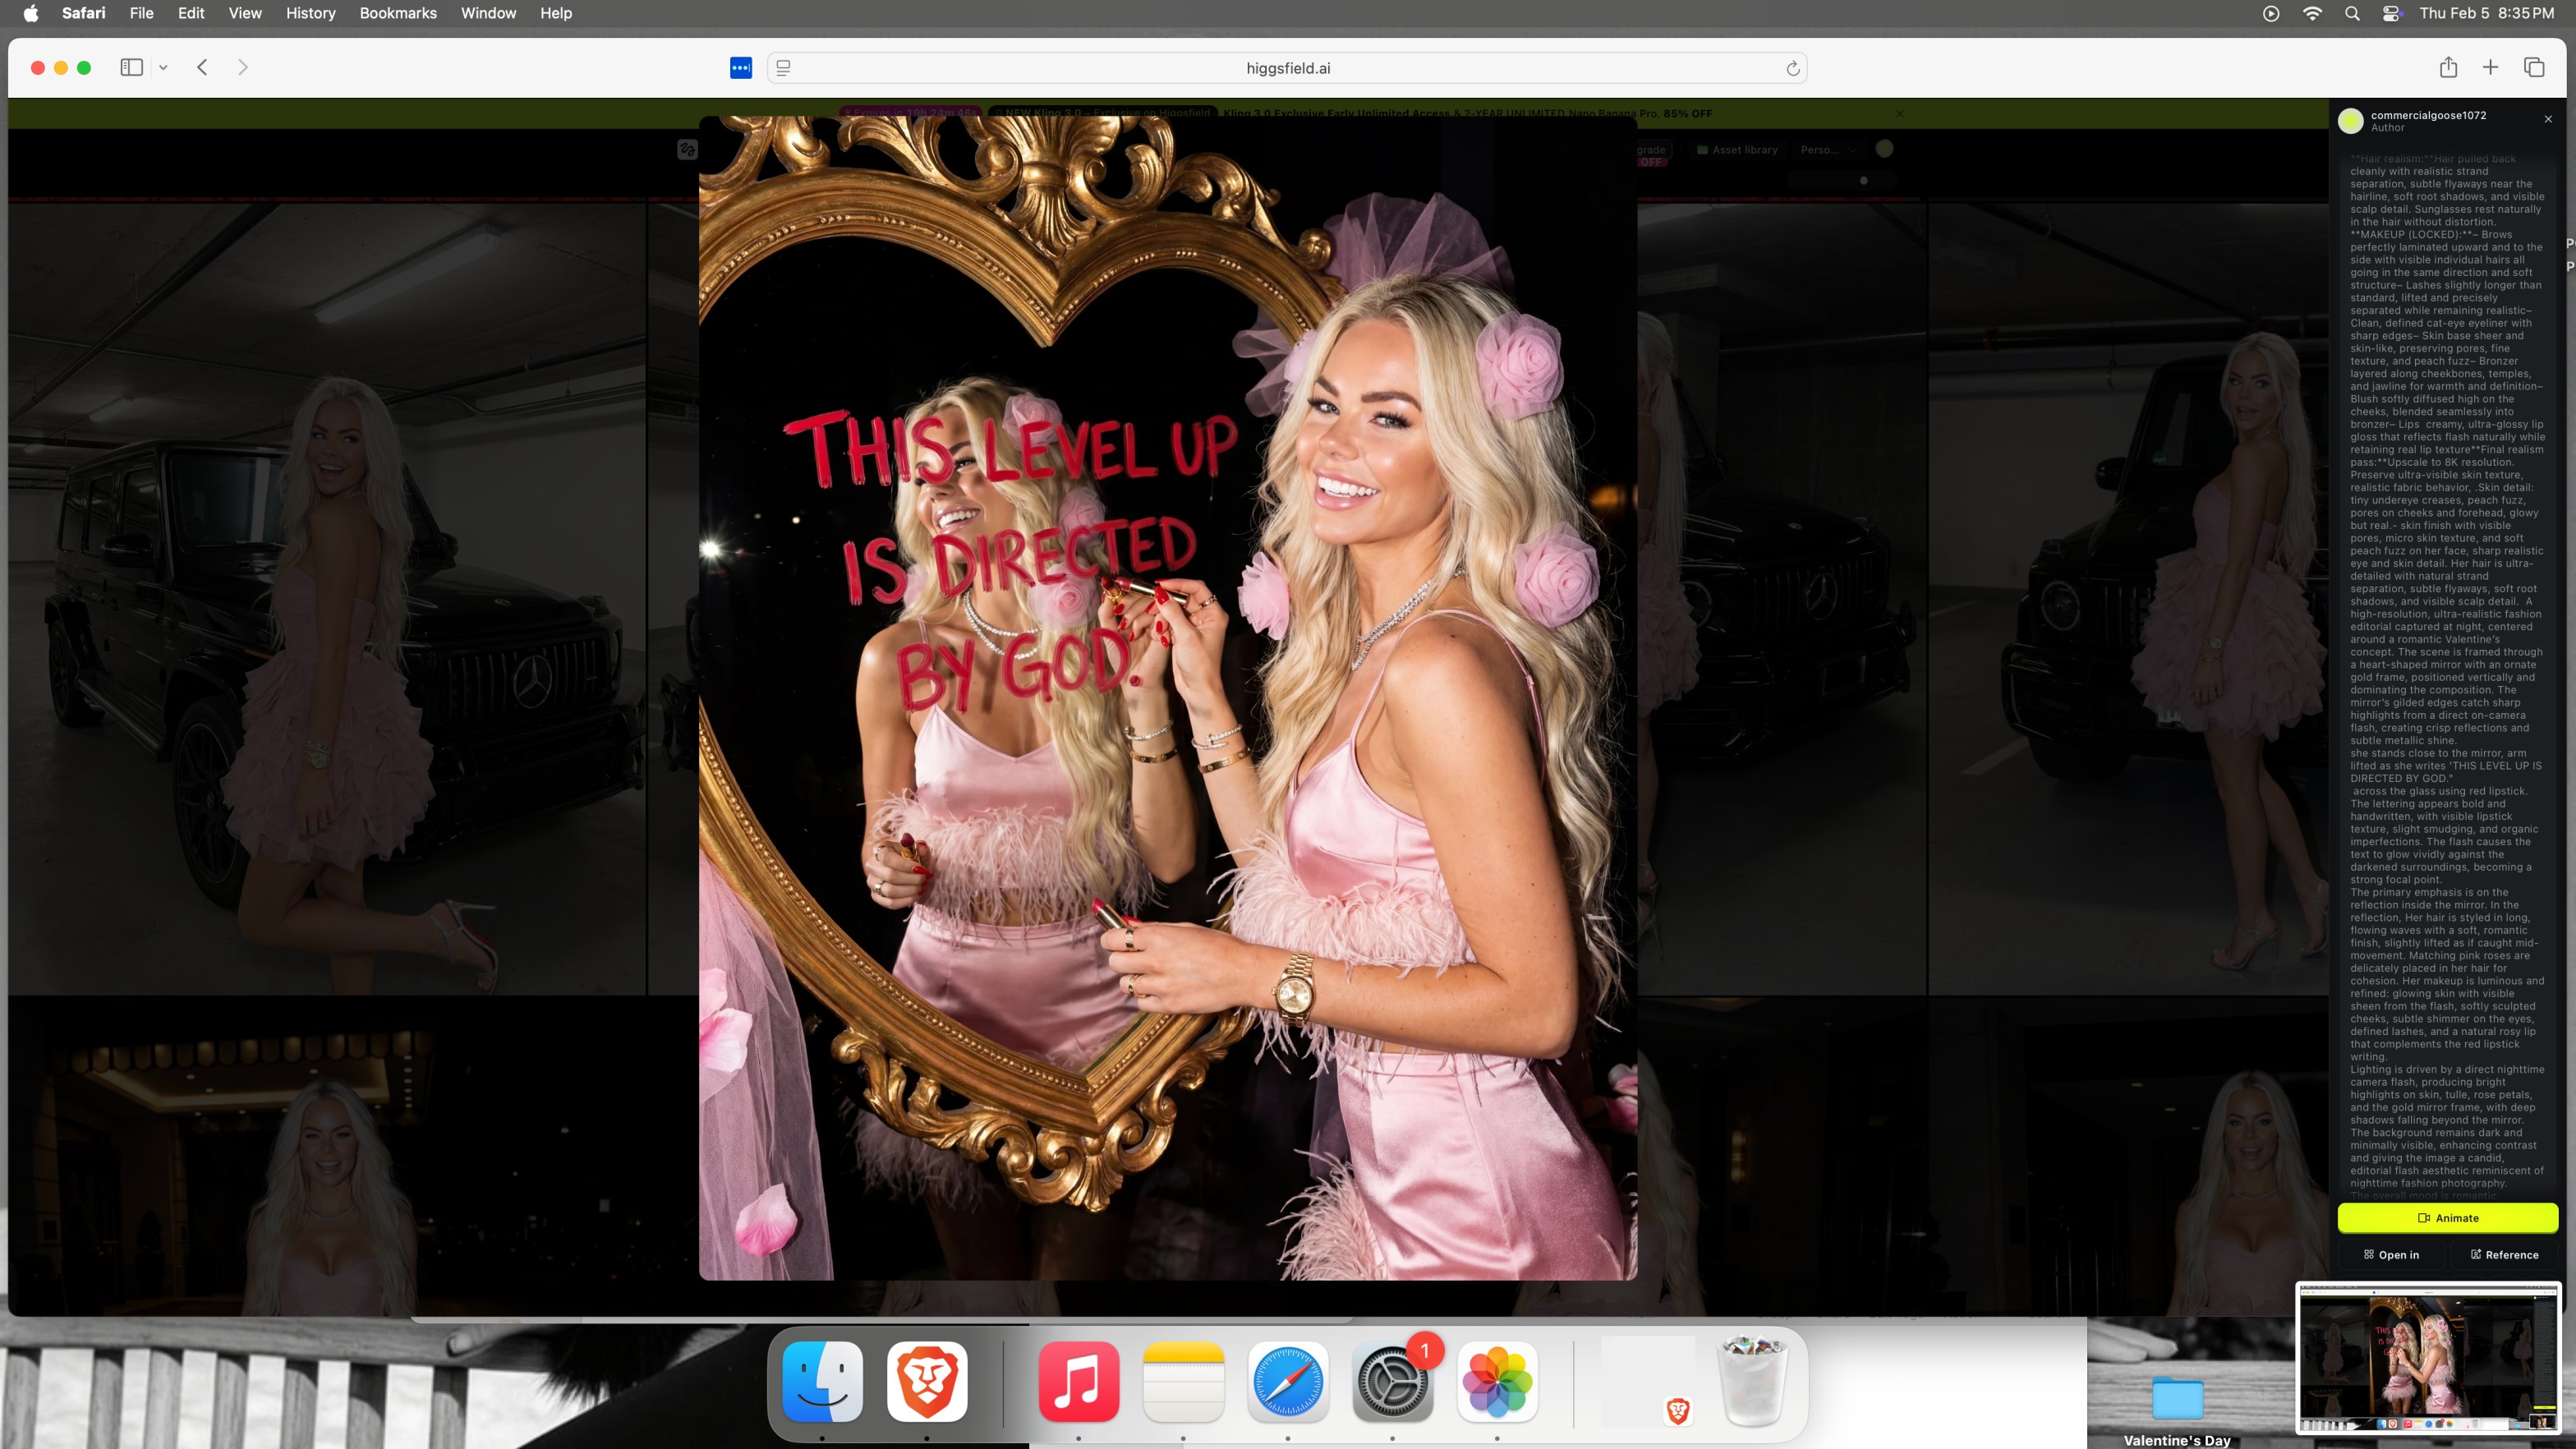
Task: Expand the sidebar tab group chevron
Action: point(163,67)
